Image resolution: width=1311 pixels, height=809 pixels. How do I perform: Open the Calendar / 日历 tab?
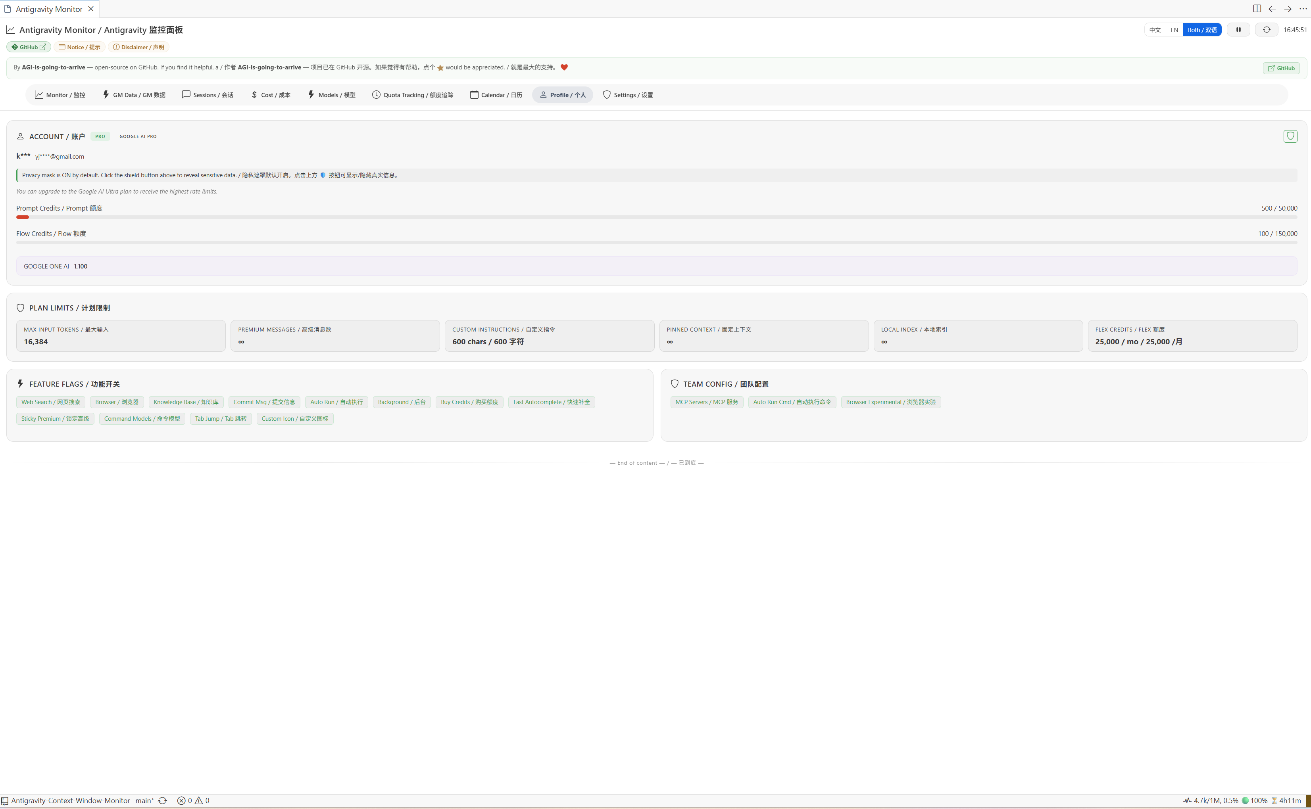coord(496,95)
